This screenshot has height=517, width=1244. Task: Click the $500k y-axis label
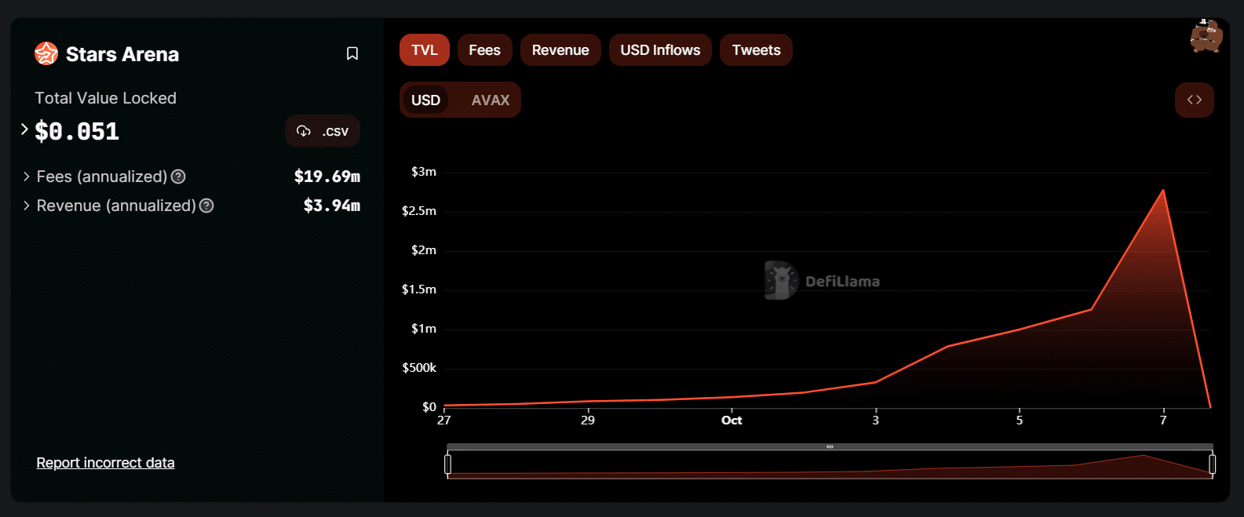[419, 367]
